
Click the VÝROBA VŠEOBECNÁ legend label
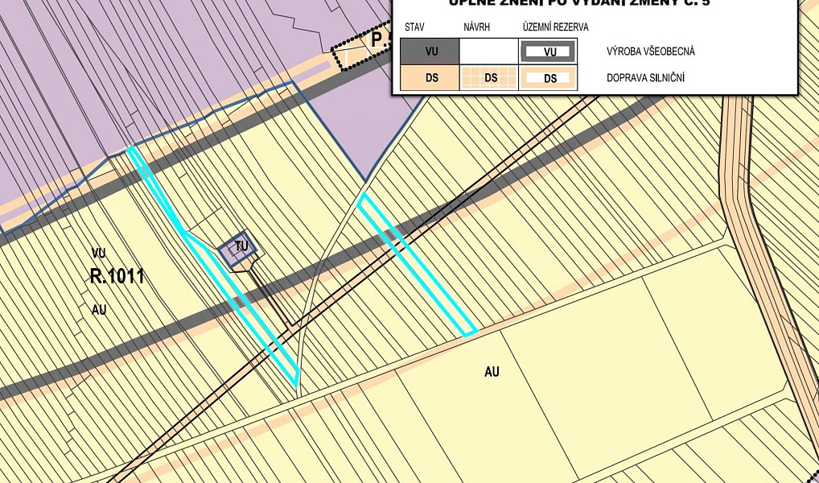(651, 52)
